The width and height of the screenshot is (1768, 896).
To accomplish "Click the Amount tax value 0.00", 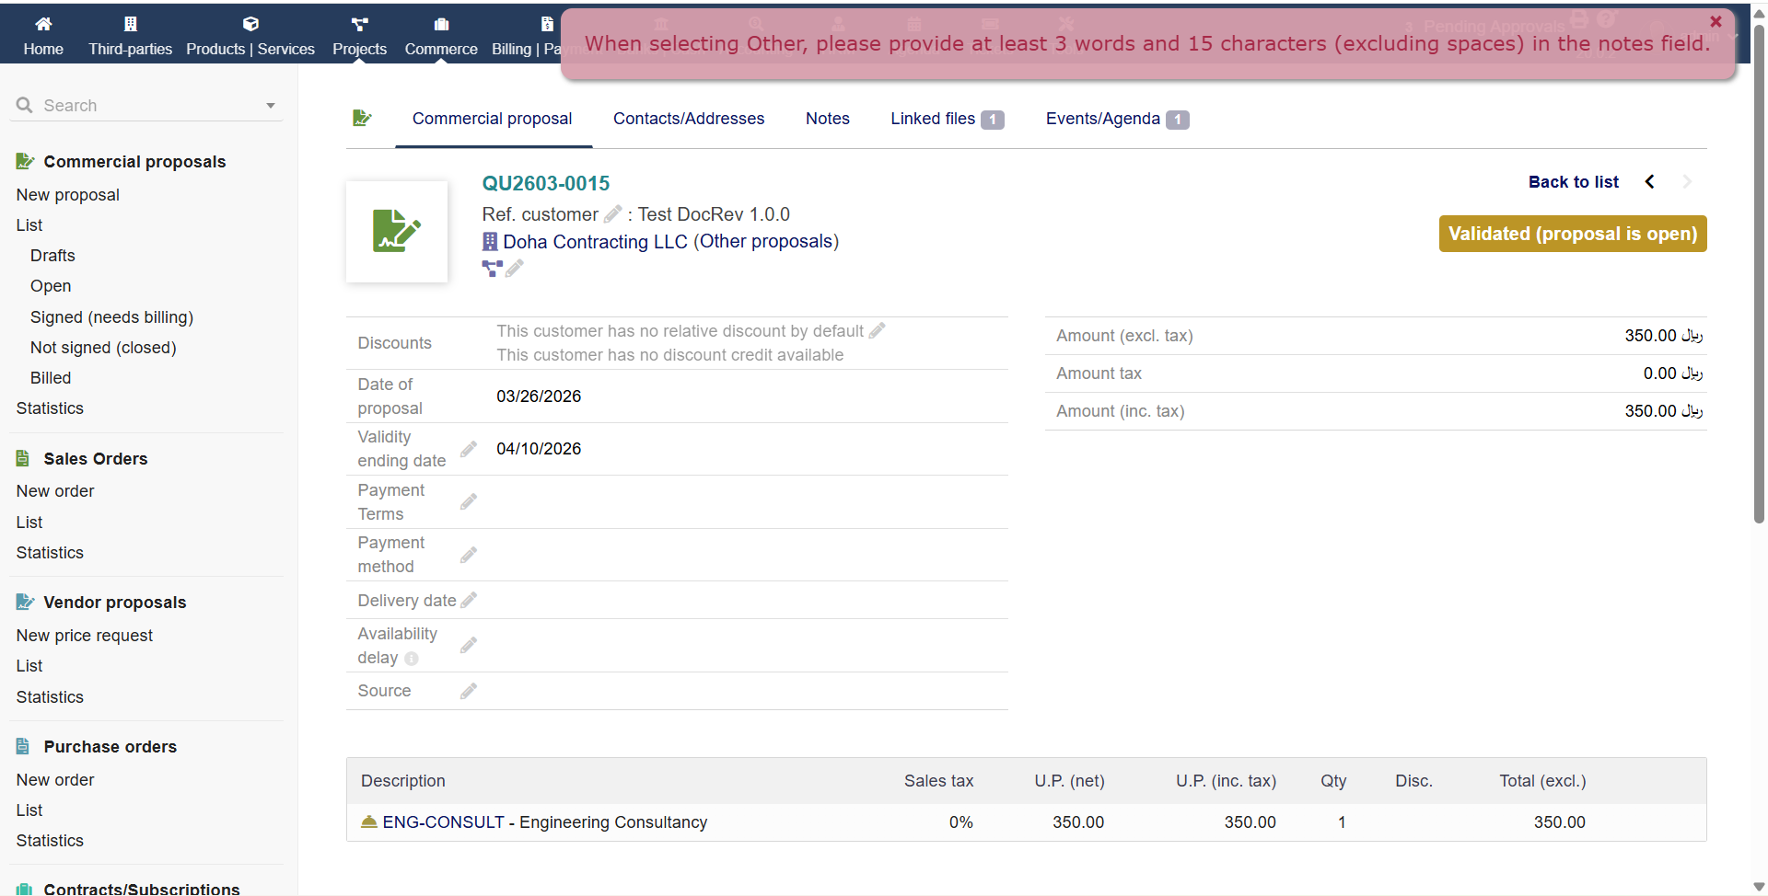I will click(x=1673, y=373).
